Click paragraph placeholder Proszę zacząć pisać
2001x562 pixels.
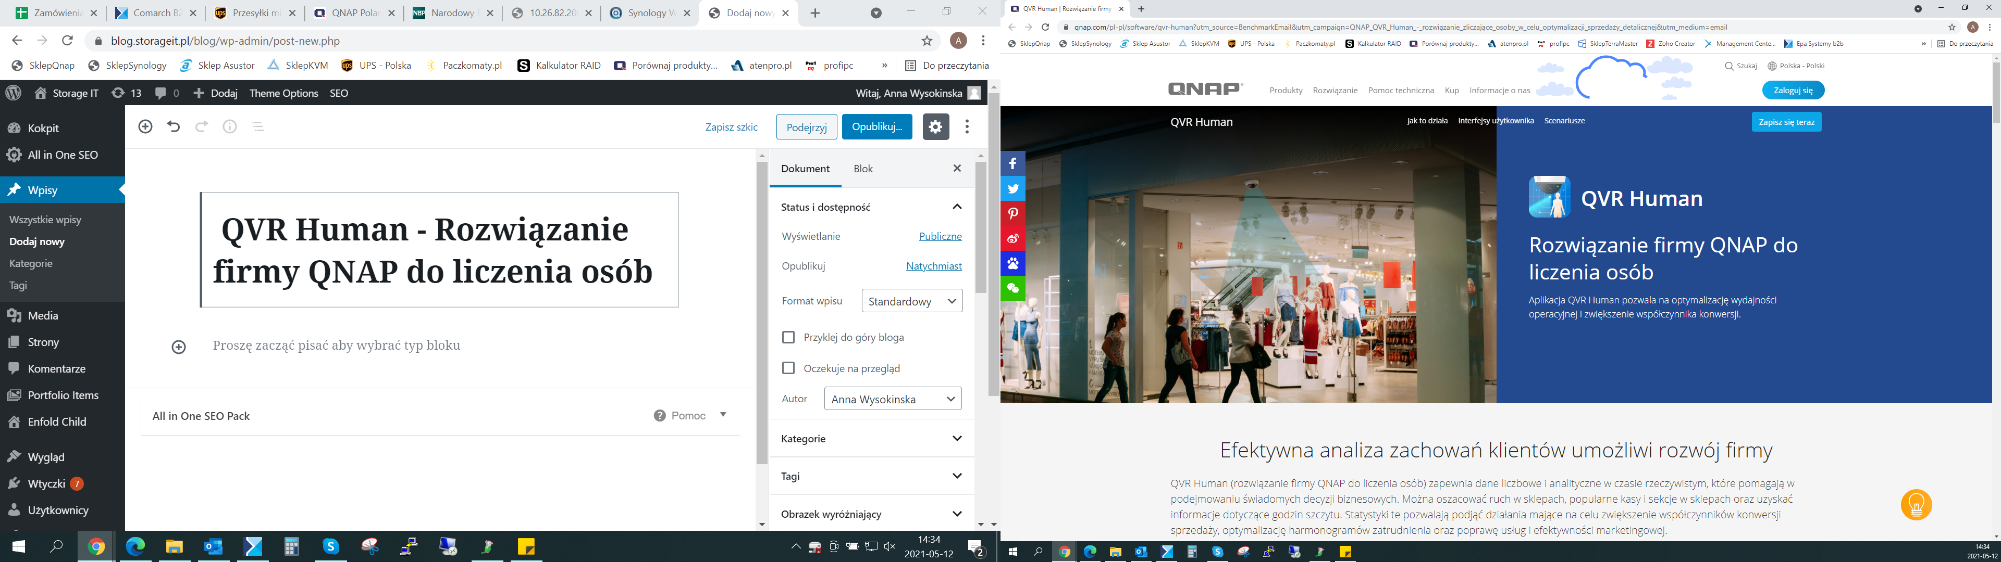(x=336, y=346)
